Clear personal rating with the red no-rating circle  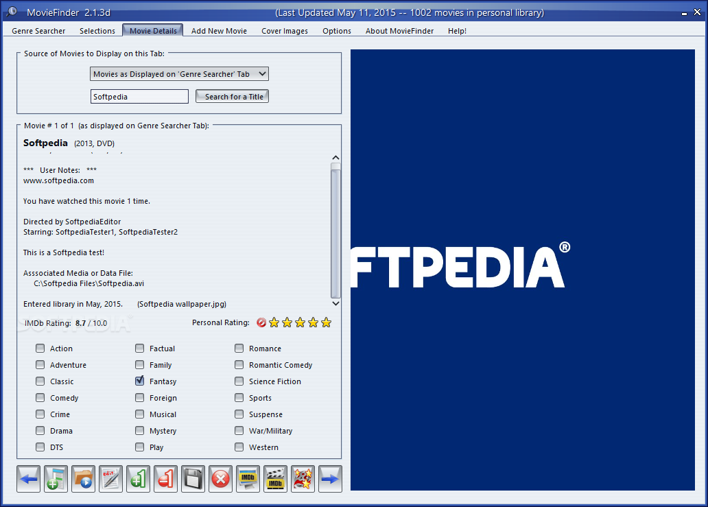pyautogui.click(x=261, y=322)
